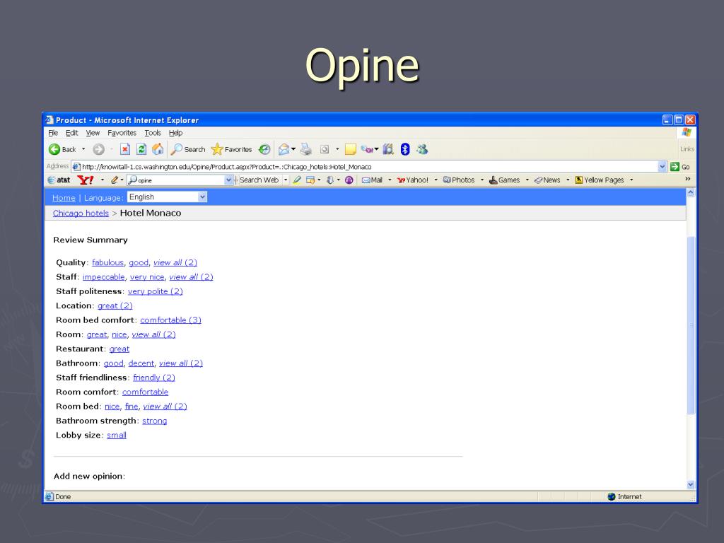Expand the Back button history arrow
The image size is (724, 543).
(83, 149)
